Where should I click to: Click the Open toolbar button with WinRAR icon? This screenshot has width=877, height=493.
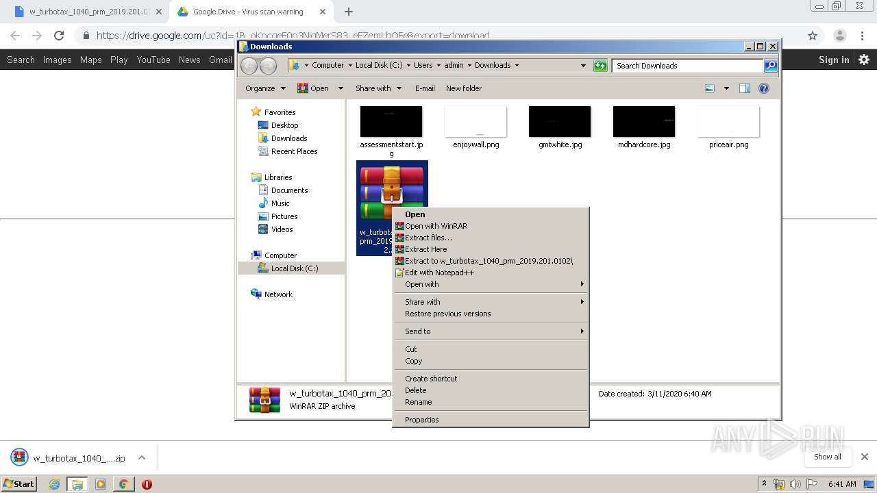click(313, 88)
